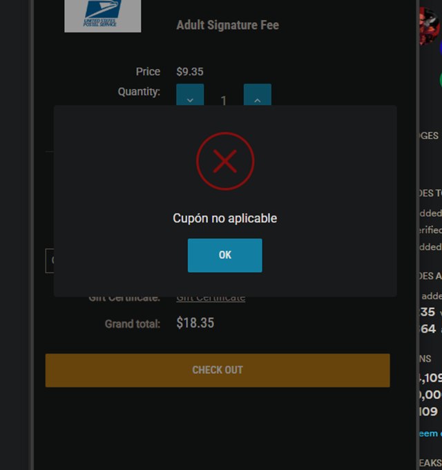Viewport: 442px width, 470px height.
Task: Click the $9.35 price value
Action: tap(190, 72)
